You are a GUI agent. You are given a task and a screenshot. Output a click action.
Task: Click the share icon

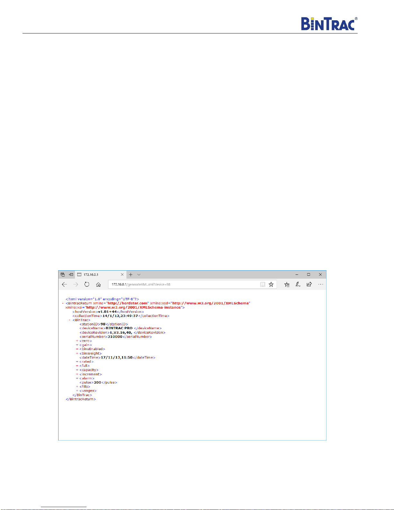pyautogui.click(x=309, y=284)
